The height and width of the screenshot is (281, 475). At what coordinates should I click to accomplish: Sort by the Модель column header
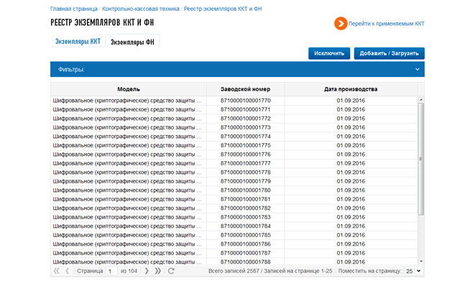(129, 89)
